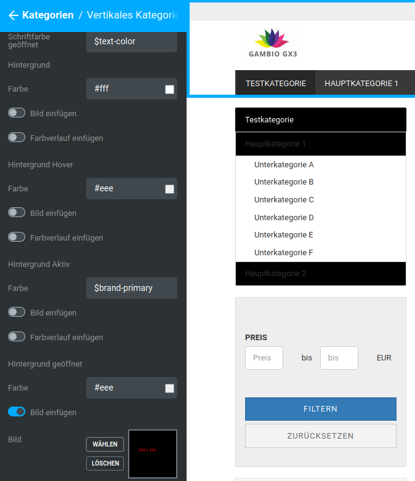Click the Gambio GX3 logo
Viewport: 415px width, 481px height.
click(272, 44)
